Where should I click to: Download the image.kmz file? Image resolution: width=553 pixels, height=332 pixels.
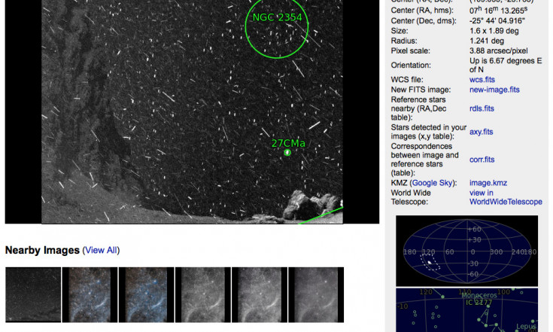click(488, 183)
